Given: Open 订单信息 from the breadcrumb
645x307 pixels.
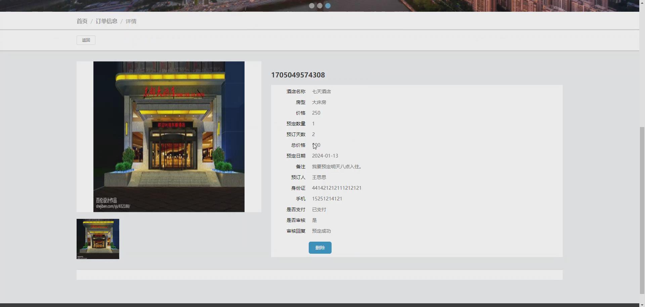Looking at the screenshot, I should (106, 21).
